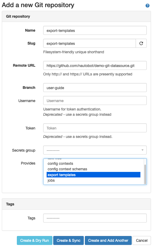The width and height of the screenshot is (152, 246).
Task: Open the help question mark icon
Action: (x=148, y=5)
